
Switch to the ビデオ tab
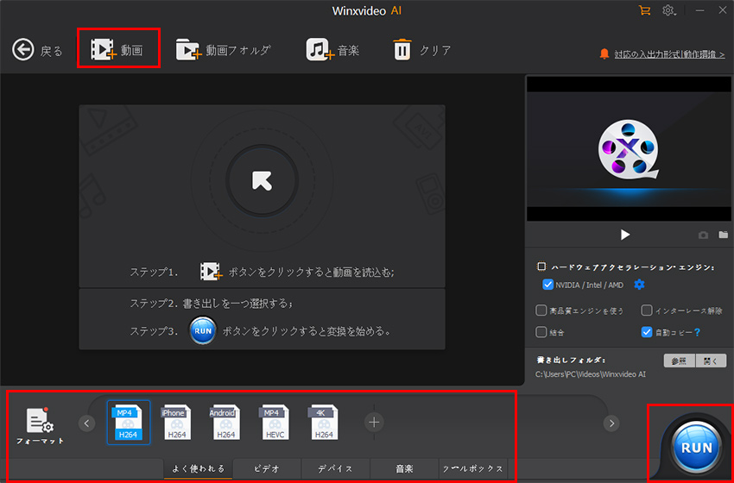click(x=267, y=468)
